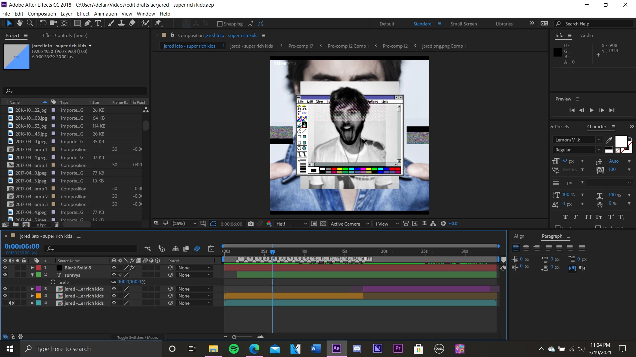Click the Puppet Pin tool

click(x=158, y=23)
